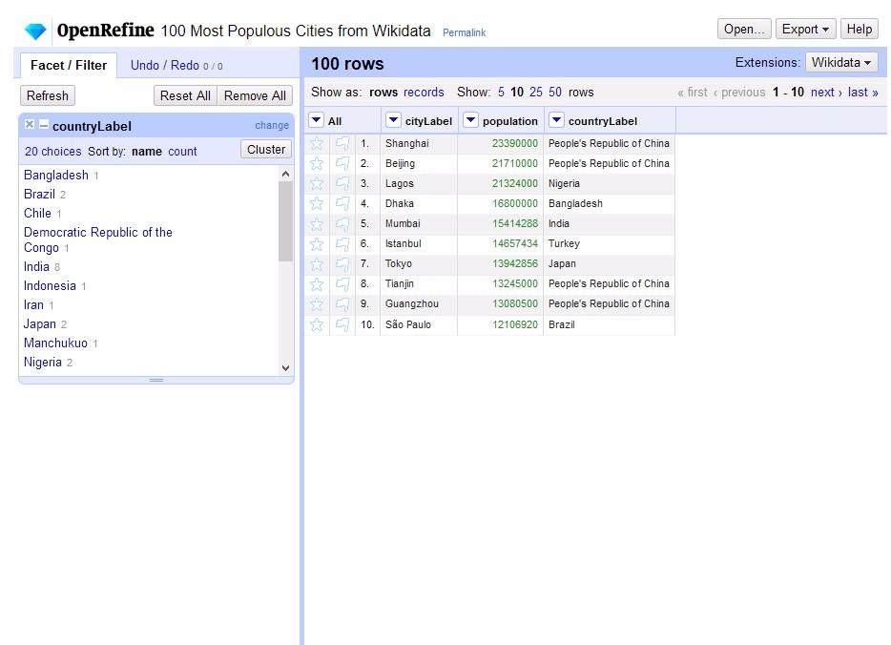
Task: Flag the Tokyo row
Action: (342, 263)
